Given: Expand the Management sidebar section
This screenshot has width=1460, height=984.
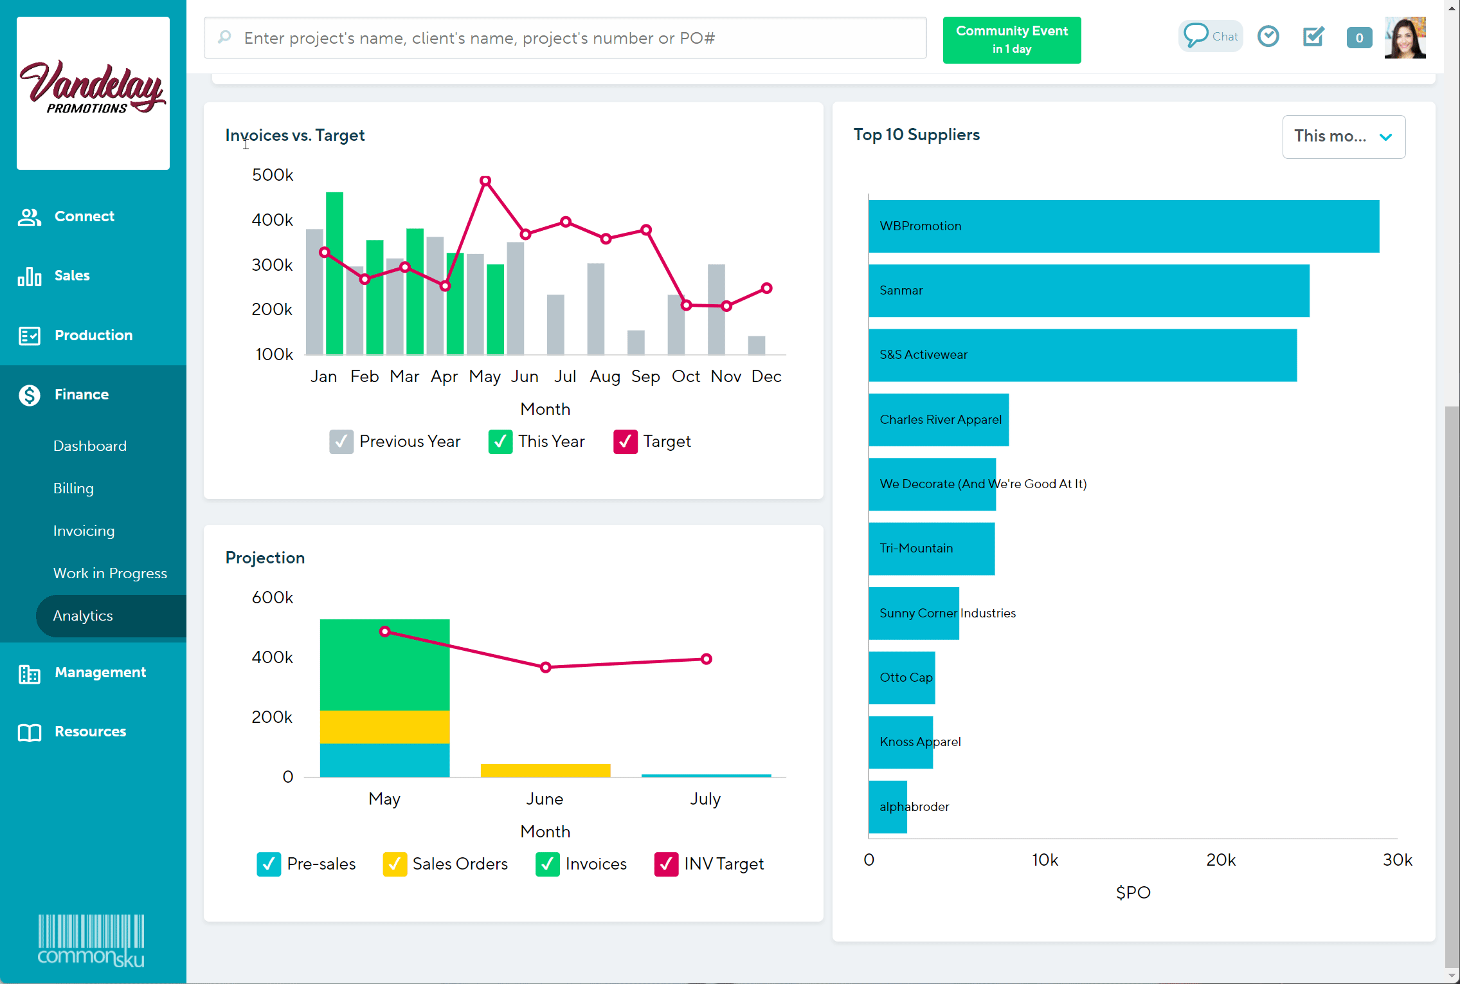Looking at the screenshot, I should (x=100, y=673).
